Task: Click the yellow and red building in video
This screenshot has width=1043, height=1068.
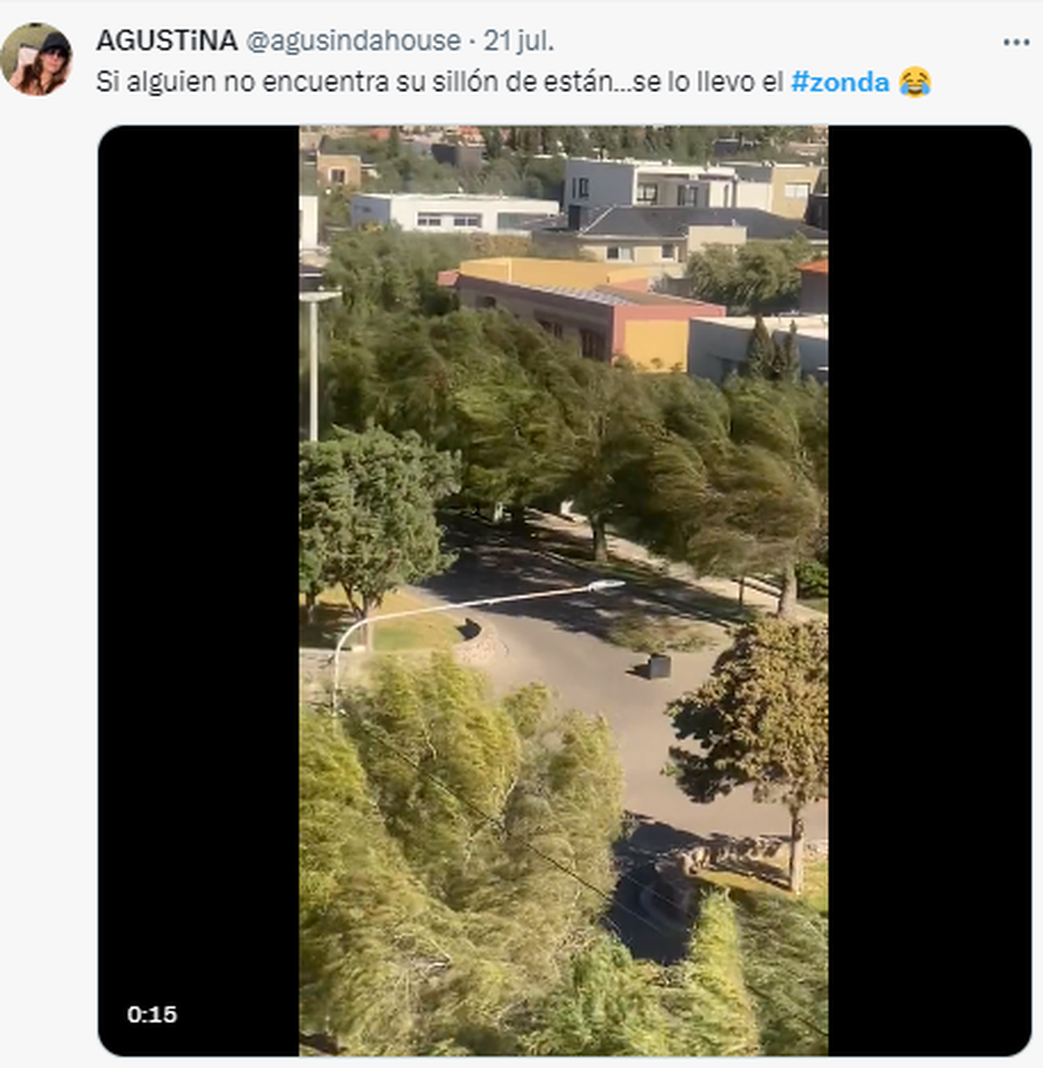Action: 591,311
